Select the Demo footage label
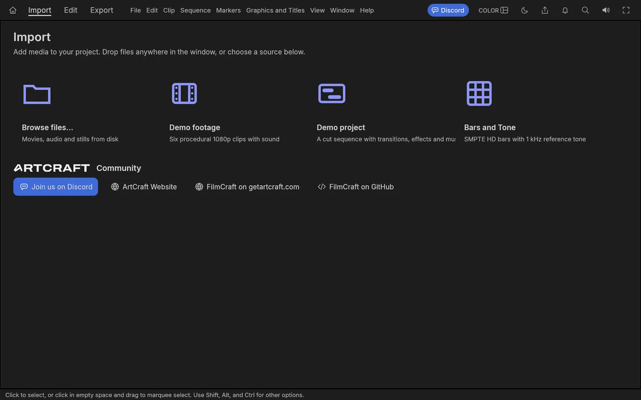This screenshot has height=400, width=641. point(194,127)
